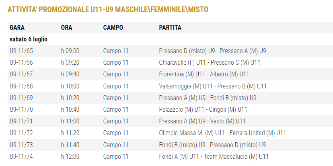
Task: Click the time h 11:00
Action: [x=70, y=121]
